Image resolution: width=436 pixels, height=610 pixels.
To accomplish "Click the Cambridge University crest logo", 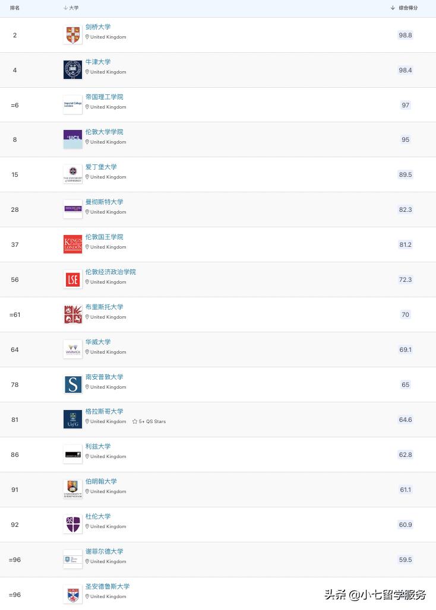I will tap(73, 35).
